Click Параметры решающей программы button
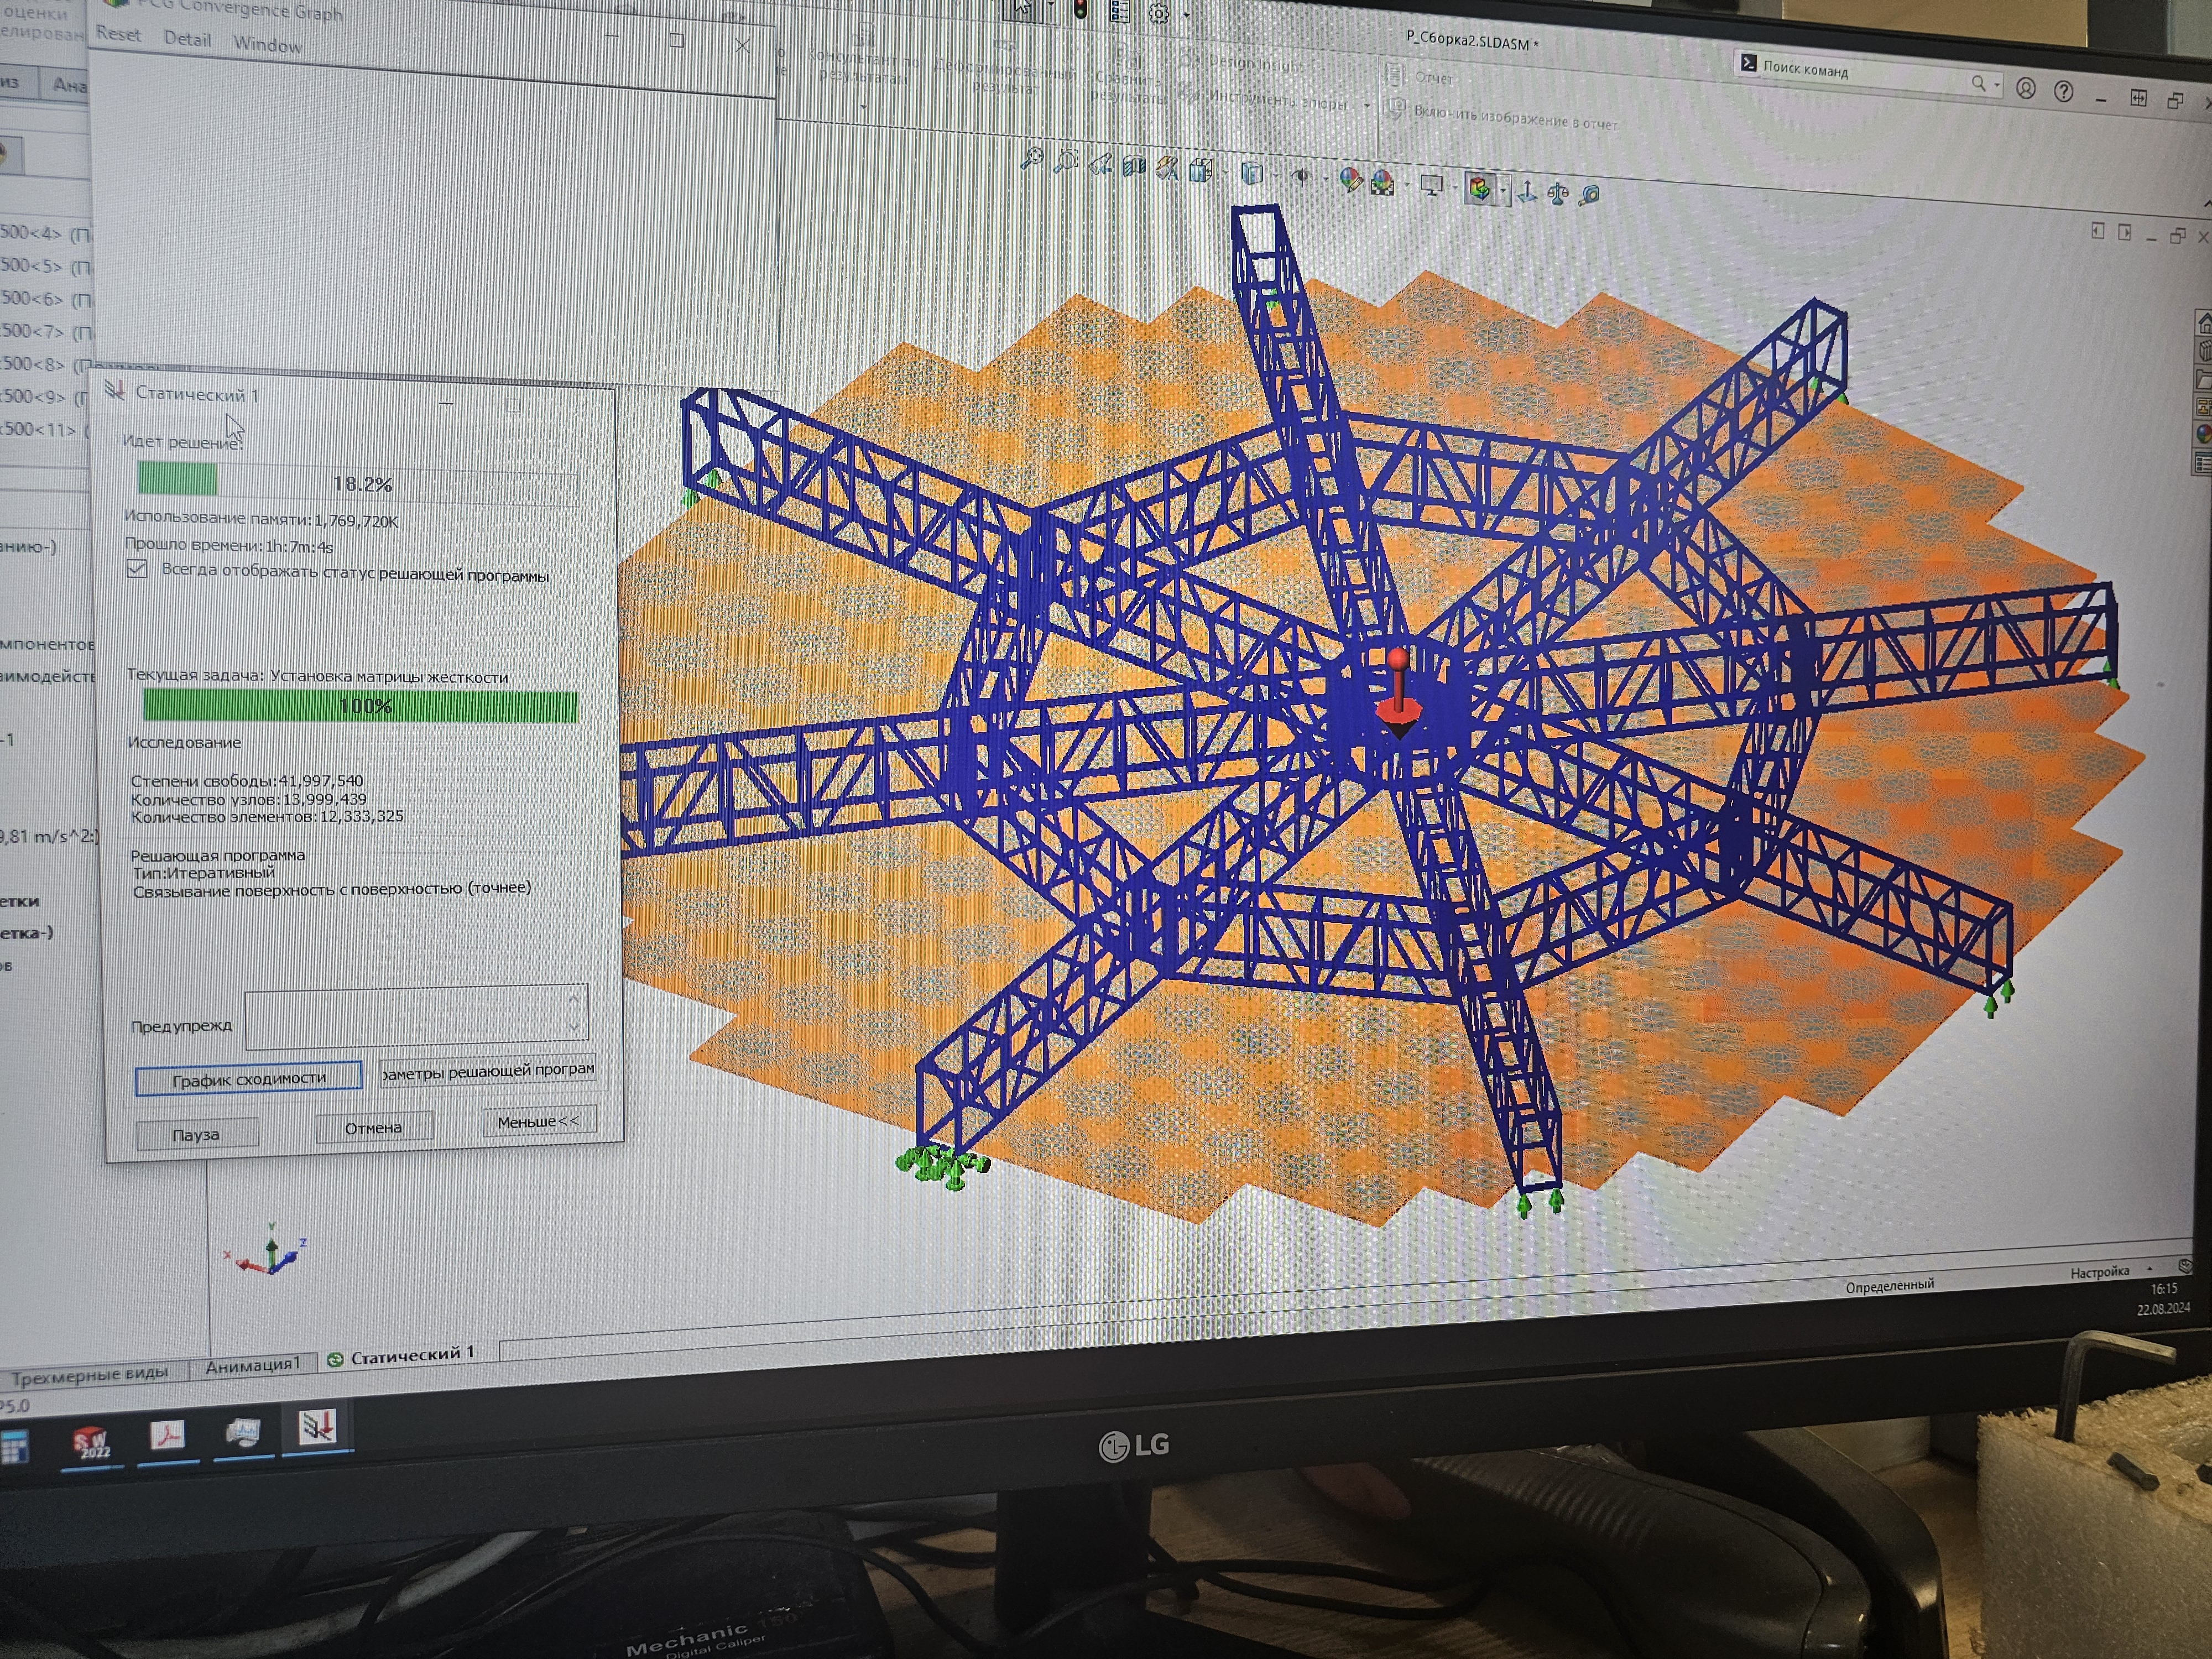The width and height of the screenshot is (2212, 1659). click(x=488, y=1070)
